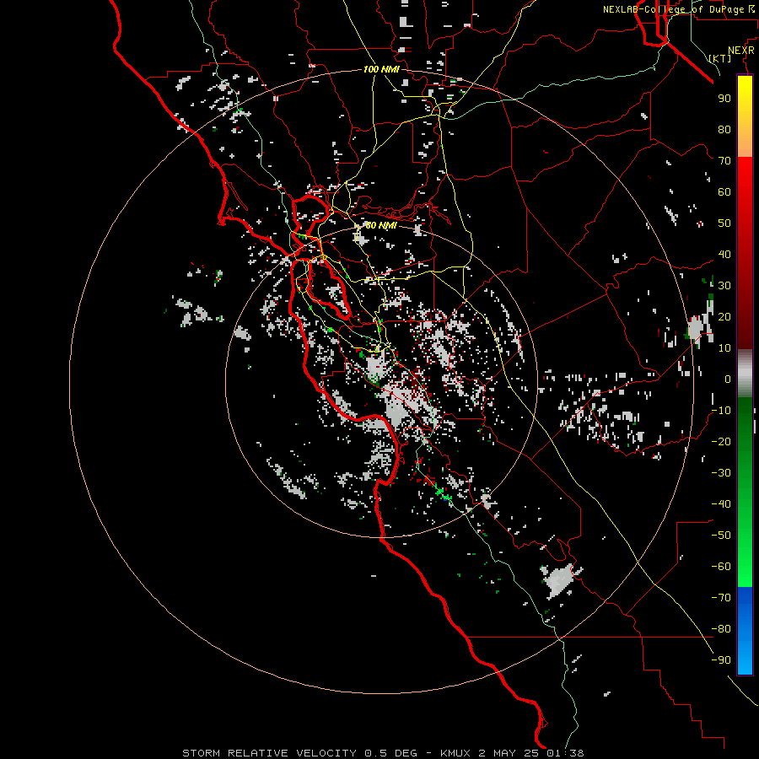Pick the gray zero-velocity segment of color bar
759x759 pixels.
pyautogui.click(x=745, y=374)
